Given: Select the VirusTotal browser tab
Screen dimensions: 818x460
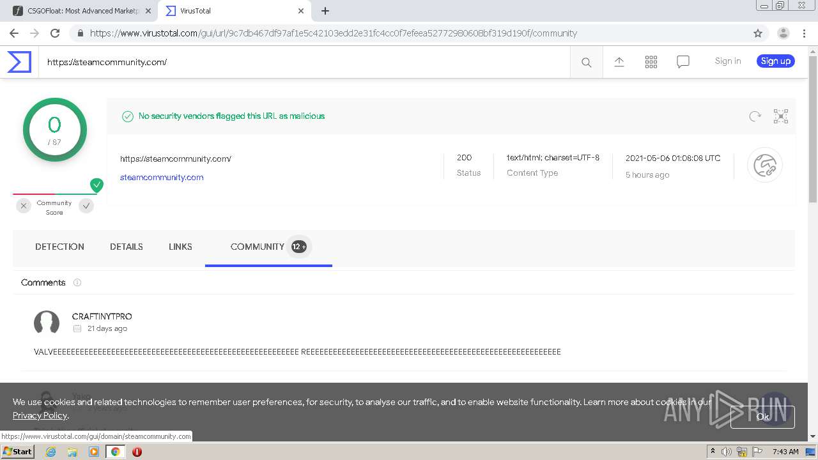Looking at the screenshot, I should click(235, 11).
